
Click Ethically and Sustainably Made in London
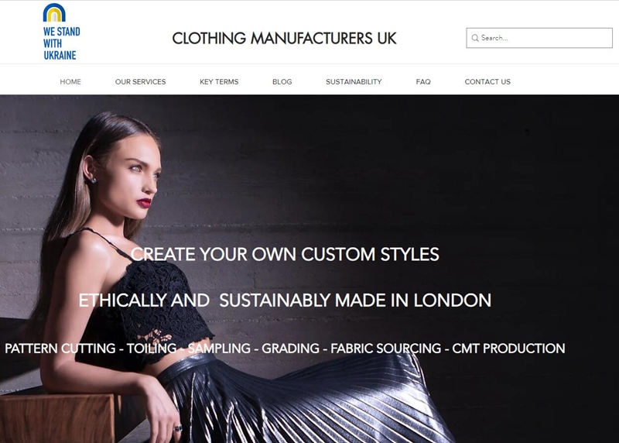tap(285, 300)
